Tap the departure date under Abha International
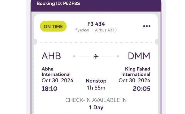Viewport: 185px width, 114px height. pos(57,81)
